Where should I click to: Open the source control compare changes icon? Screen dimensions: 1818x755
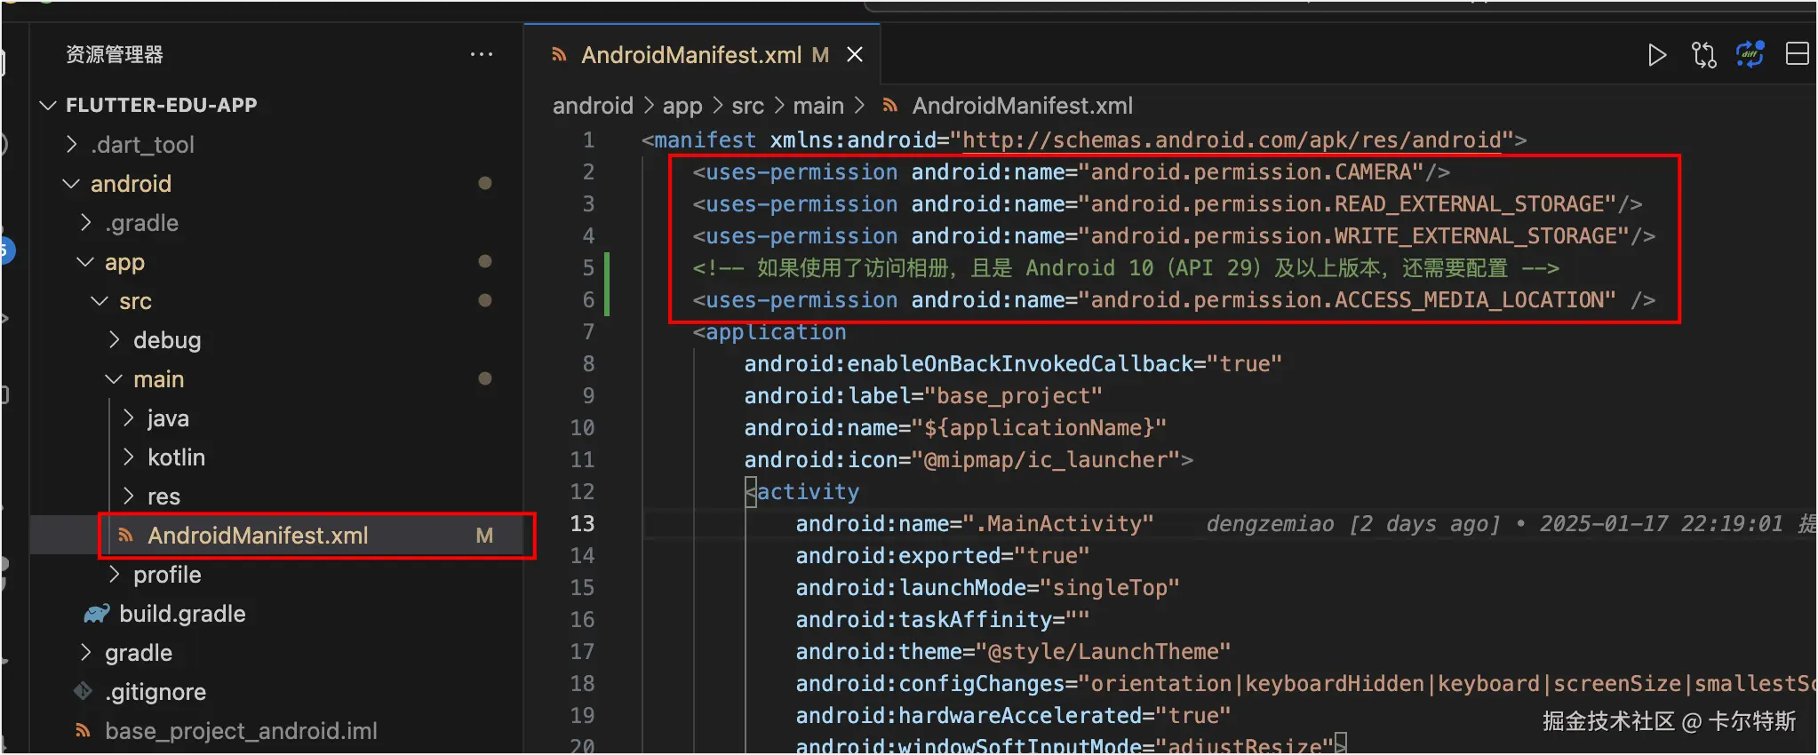pos(1703,55)
